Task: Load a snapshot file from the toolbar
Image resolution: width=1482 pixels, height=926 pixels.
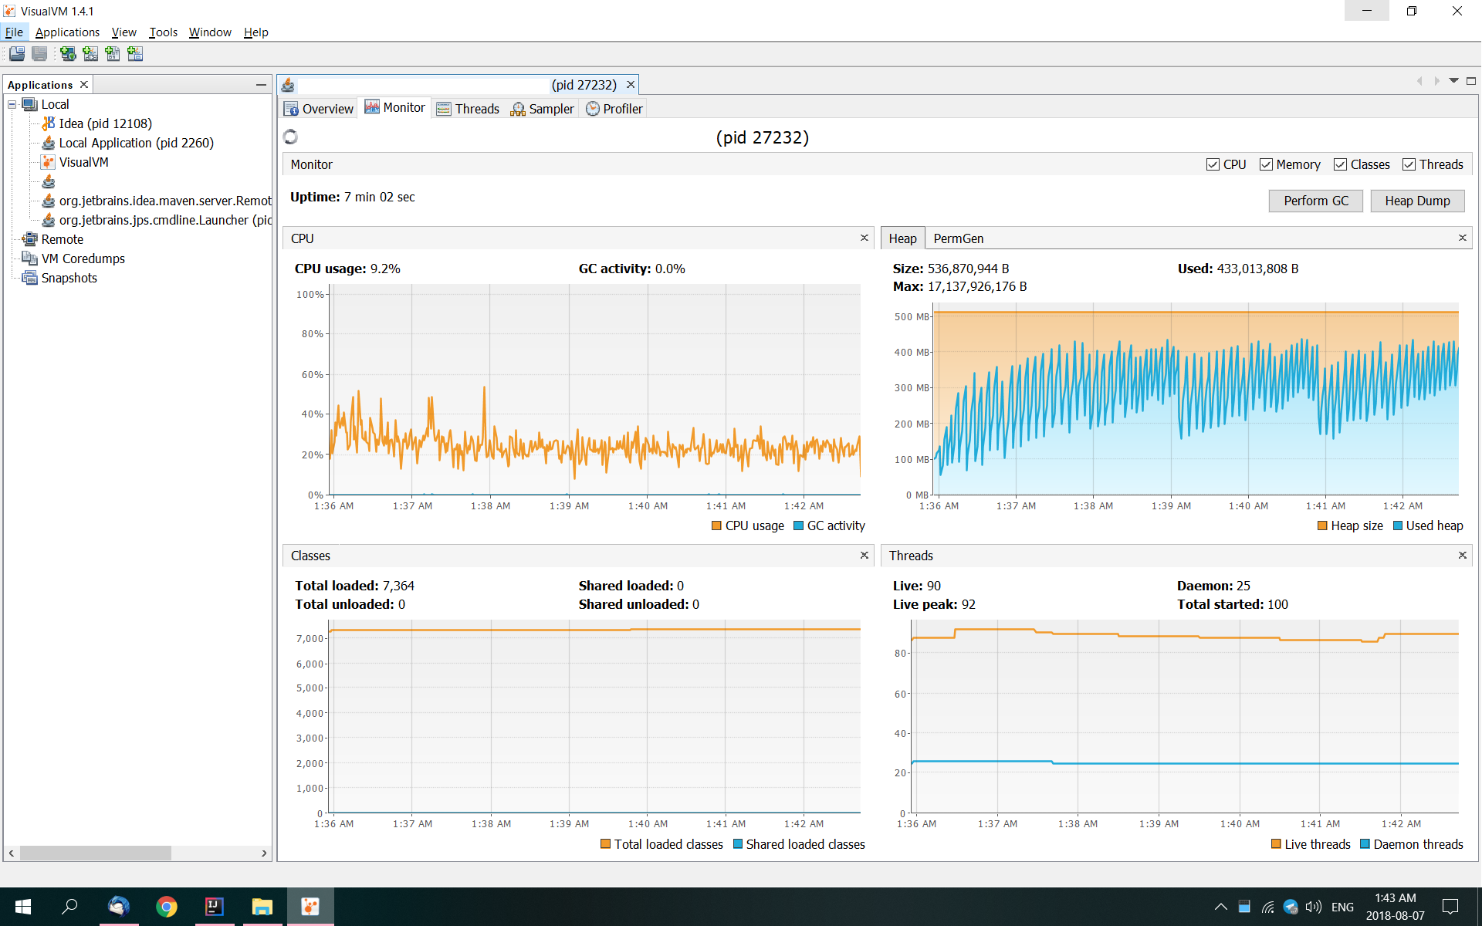Action: pyautogui.click(x=17, y=53)
